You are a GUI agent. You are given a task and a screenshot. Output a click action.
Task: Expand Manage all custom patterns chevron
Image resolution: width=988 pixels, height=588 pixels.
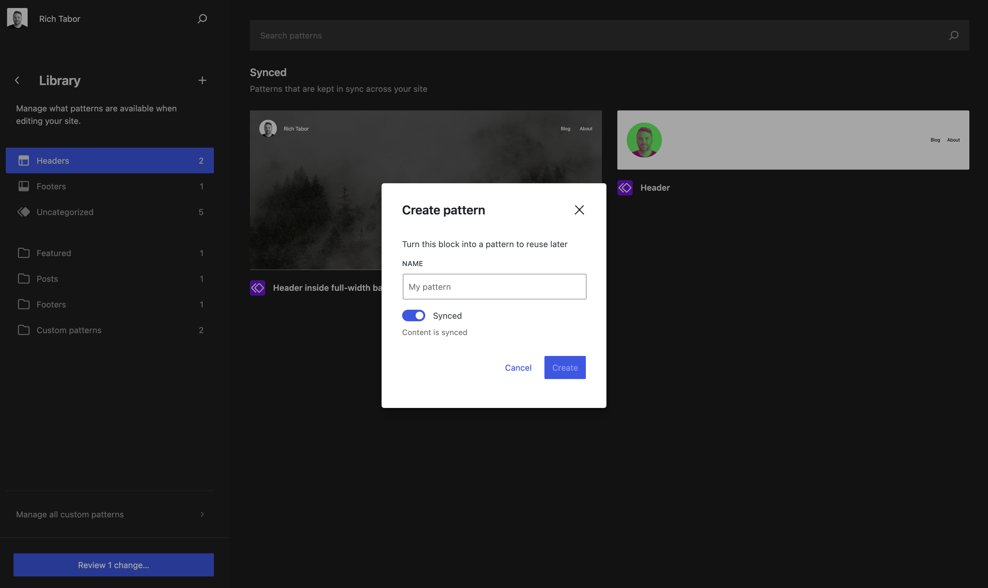coord(202,514)
